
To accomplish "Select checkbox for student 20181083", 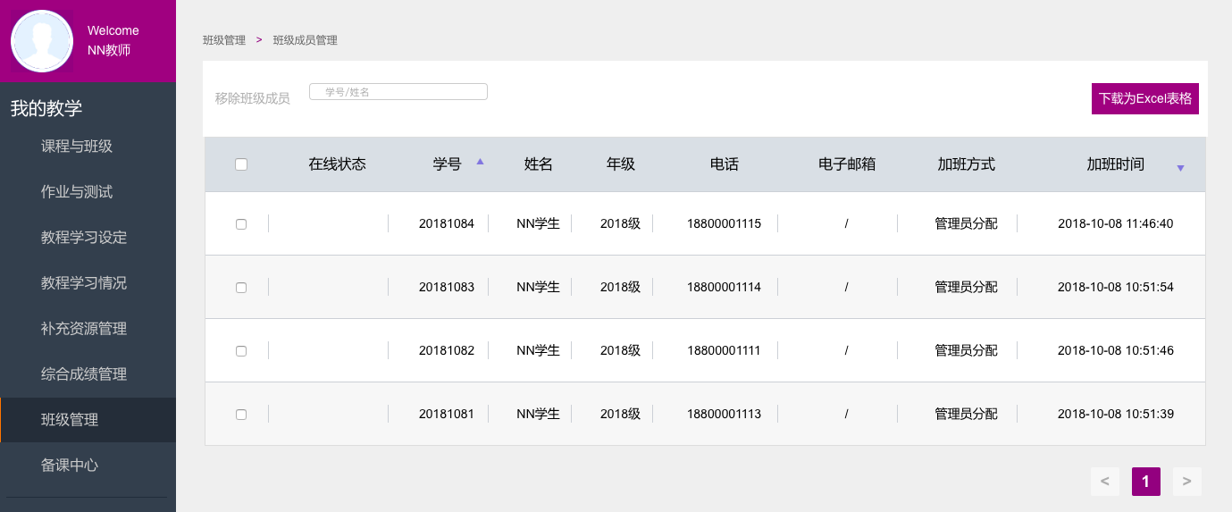I will coord(241,288).
